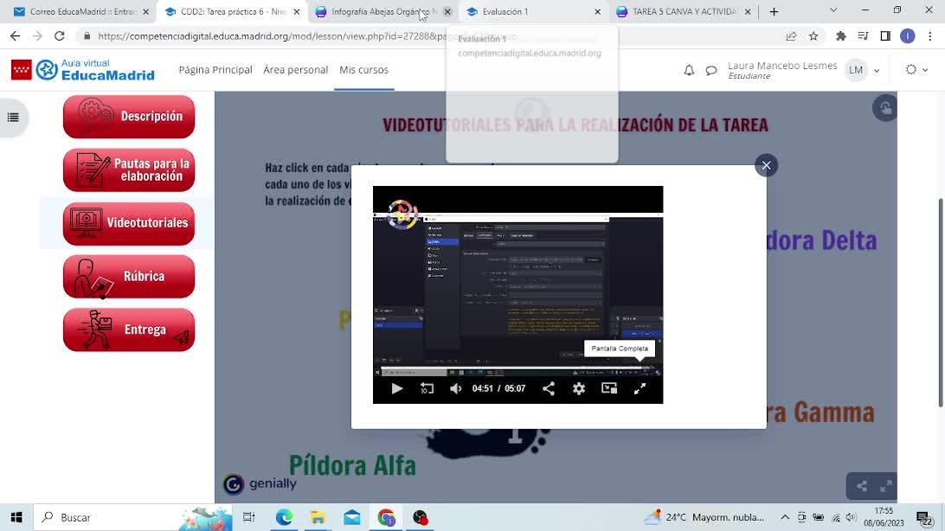Click the video progress bar
This screenshot has width=945, height=531.
[x=517, y=368]
